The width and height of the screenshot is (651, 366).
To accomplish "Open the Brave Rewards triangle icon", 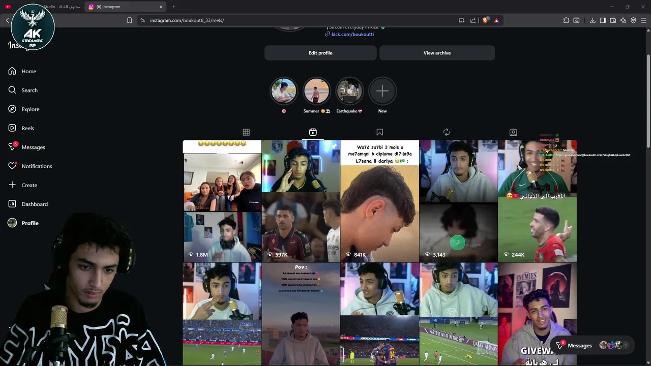I will tap(496, 20).
